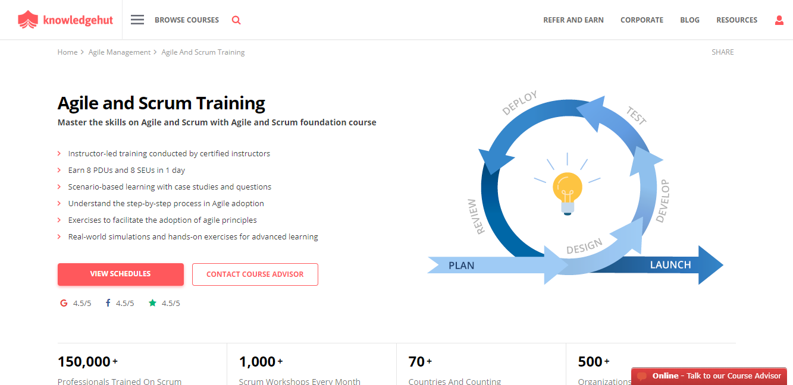Select the green Trustpilot star icon

click(152, 303)
